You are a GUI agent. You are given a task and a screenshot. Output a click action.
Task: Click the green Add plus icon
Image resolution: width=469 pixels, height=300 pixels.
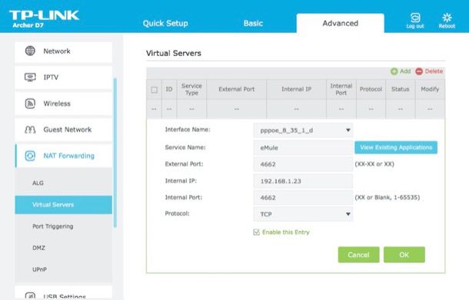(394, 71)
